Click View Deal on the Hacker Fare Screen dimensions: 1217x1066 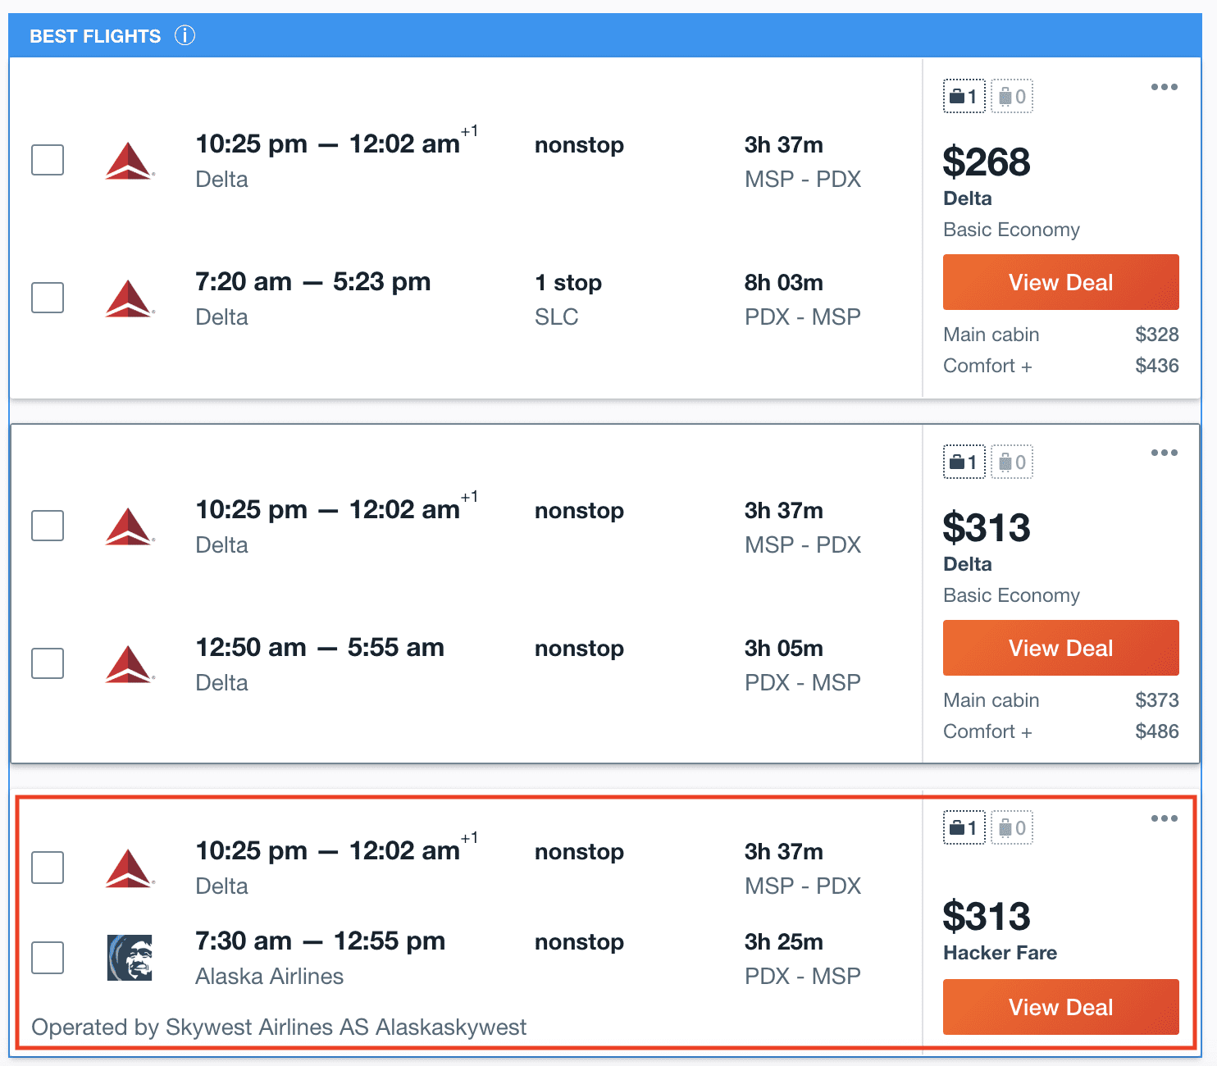(1060, 1007)
